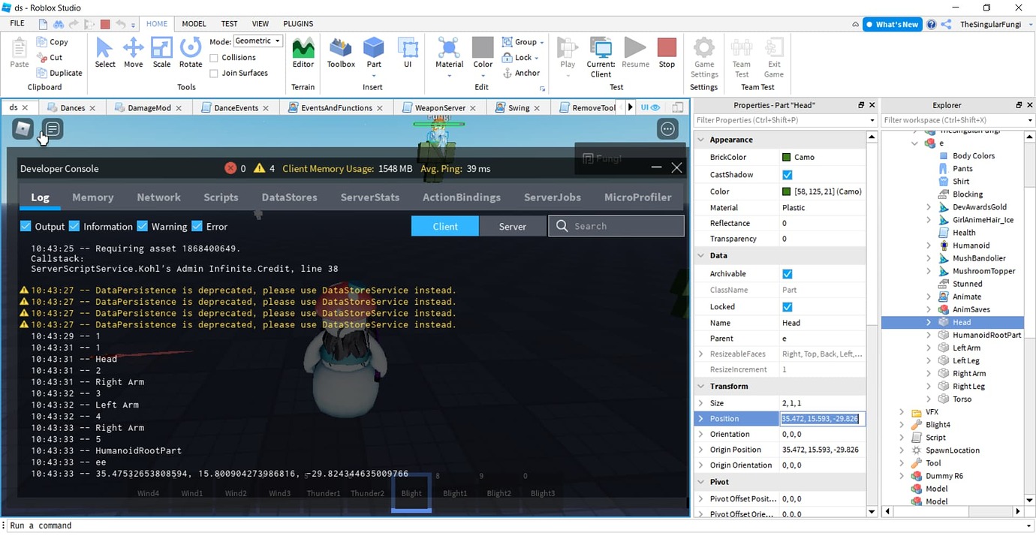
Task: Open the Mode dropdown set to Geometric
Action: [x=257, y=40]
